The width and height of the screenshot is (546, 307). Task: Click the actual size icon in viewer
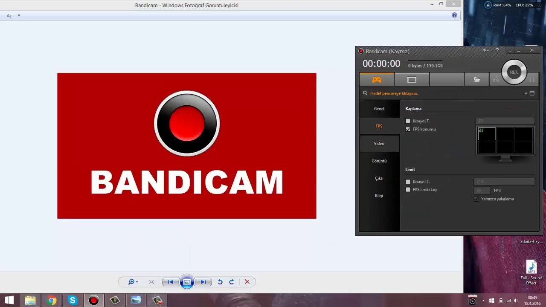[151, 282]
